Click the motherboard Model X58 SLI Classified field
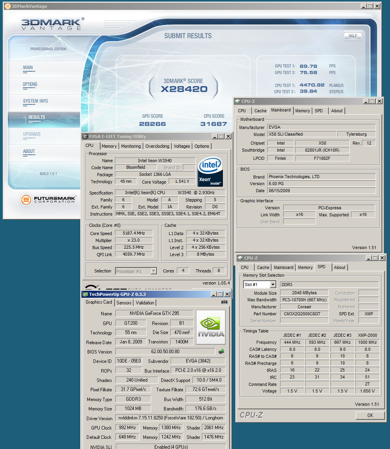Screen dimensions: 390x449 click(x=302, y=134)
